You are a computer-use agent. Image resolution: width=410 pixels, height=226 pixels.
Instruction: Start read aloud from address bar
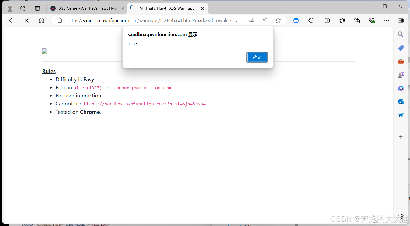click(x=265, y=20)
